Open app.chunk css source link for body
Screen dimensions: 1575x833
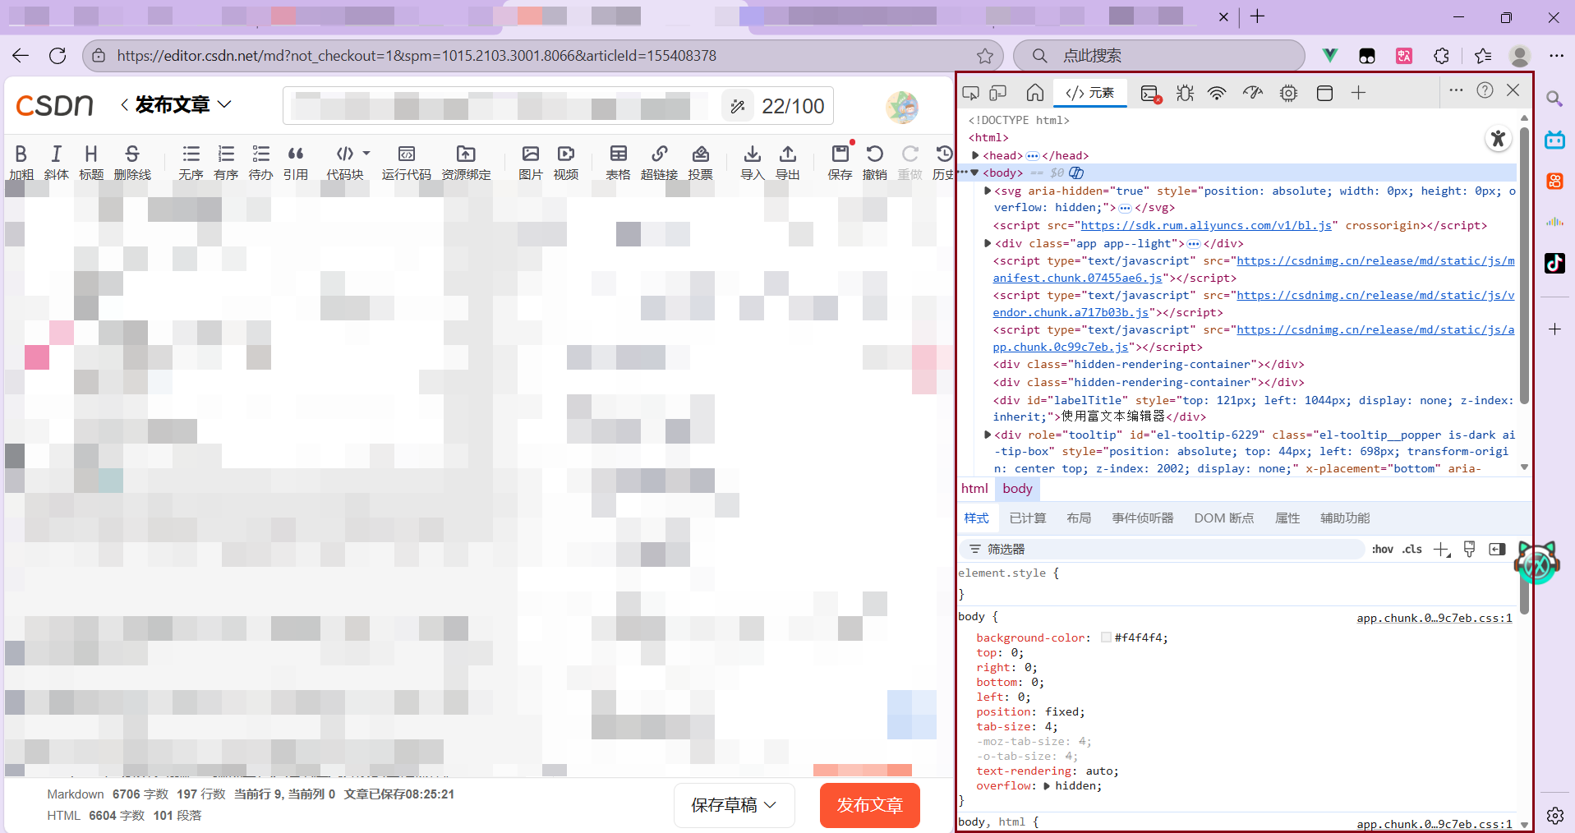click(x=1434, y=618)
